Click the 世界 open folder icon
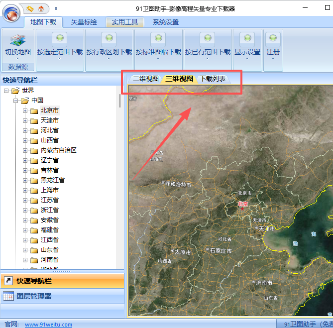 (15, 91)
